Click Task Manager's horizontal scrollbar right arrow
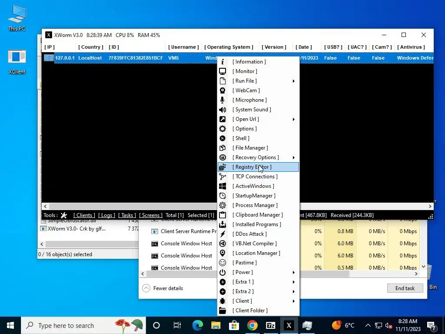Viewport: 445px width, 334px height. [416, 274]
